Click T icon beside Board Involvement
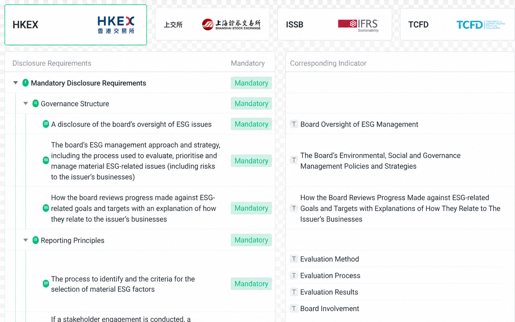This screenshot has height=322, width=515. (x=294, y=308)
